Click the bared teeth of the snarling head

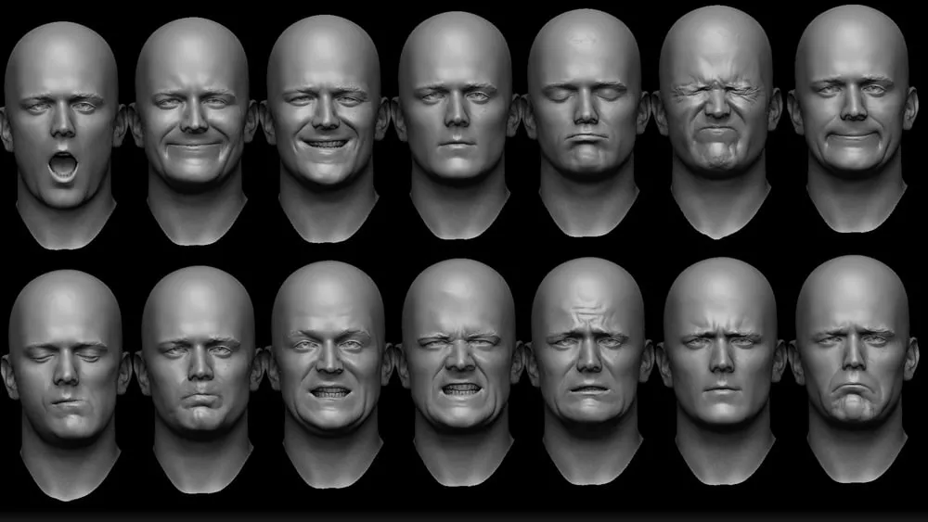point(459,389)
